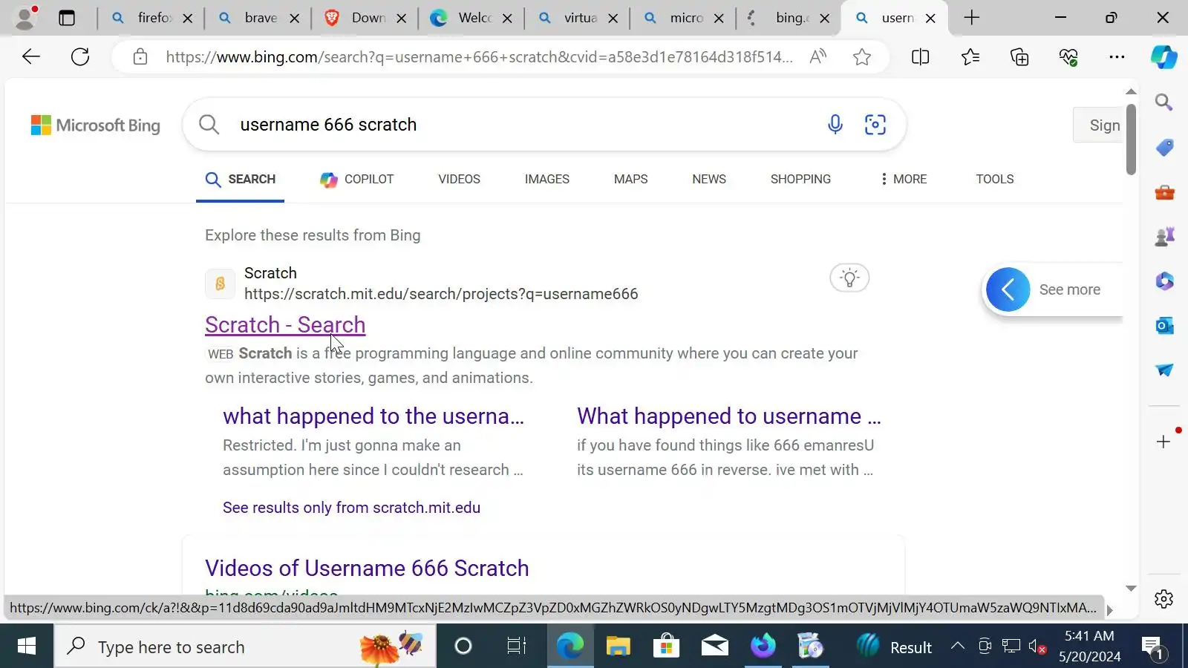Viewport: 1188px width, 668px height.
Task: Switch to the MAPS tab
Action: point(630,179)
